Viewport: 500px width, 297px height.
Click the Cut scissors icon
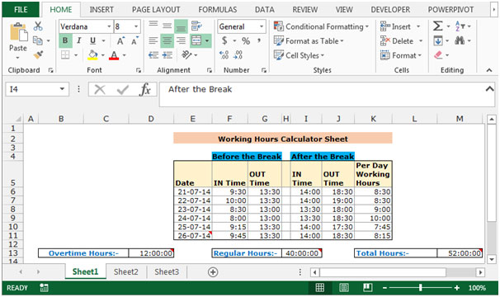[38, 26]
